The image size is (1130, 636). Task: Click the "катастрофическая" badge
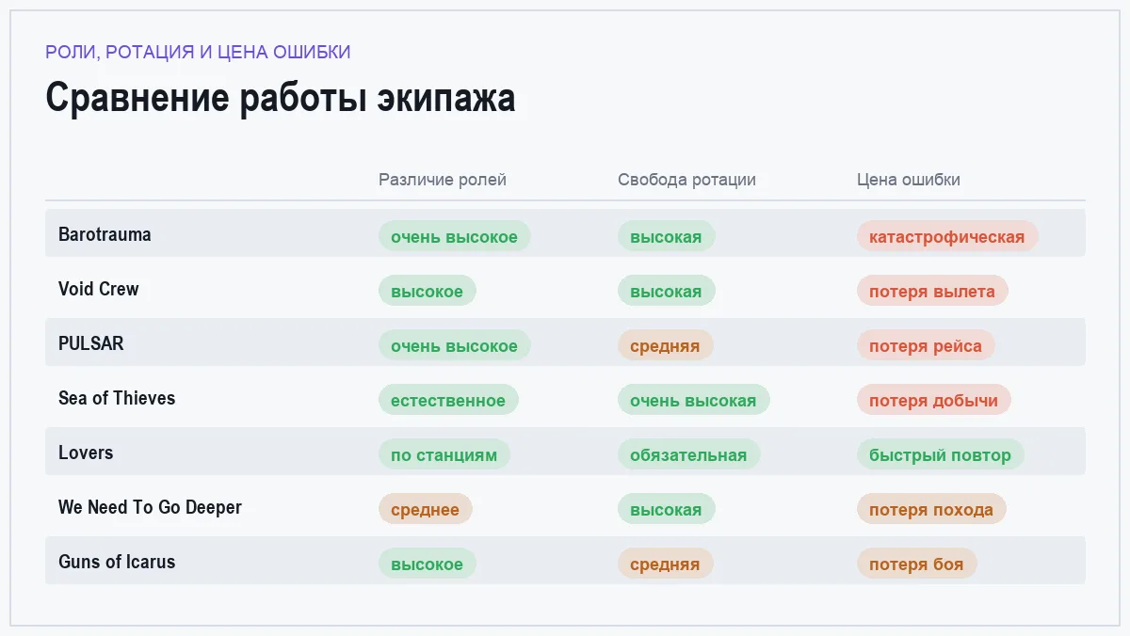point(947,236)
